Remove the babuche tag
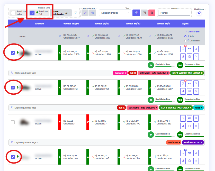The height and width of the screenshot is (171, 215). click(x=126, y=73)
